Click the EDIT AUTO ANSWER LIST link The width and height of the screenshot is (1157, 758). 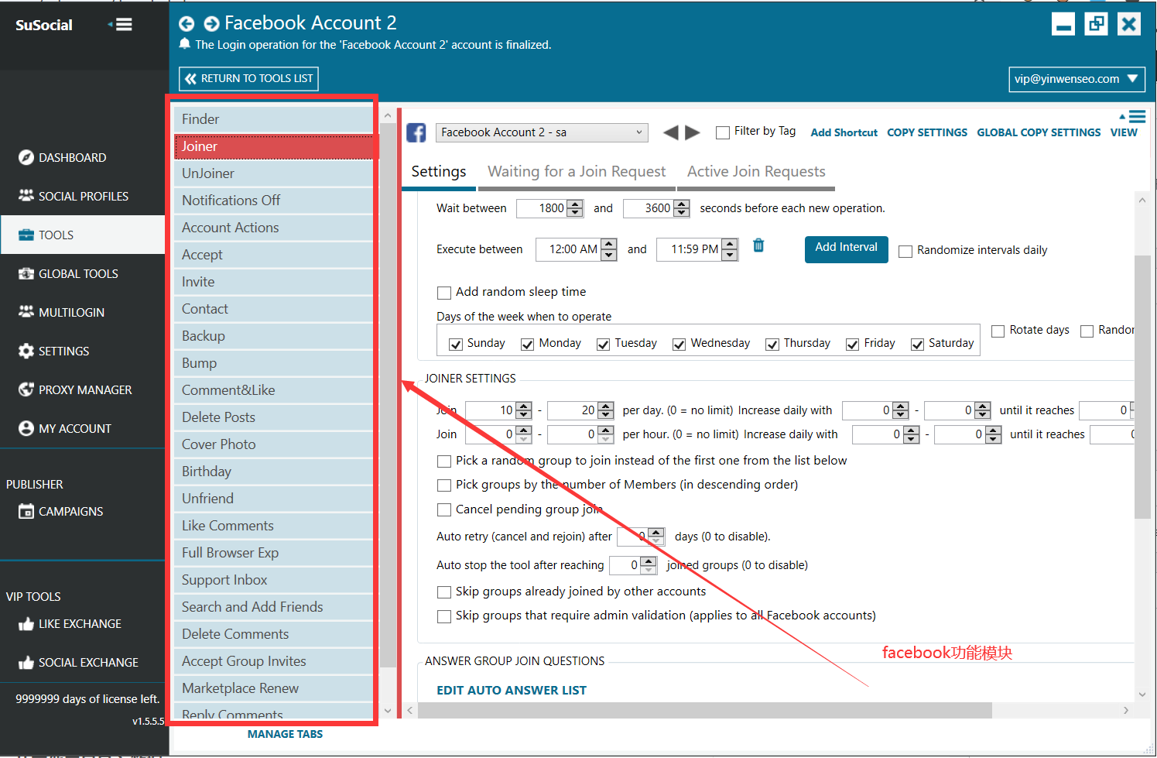512,690
